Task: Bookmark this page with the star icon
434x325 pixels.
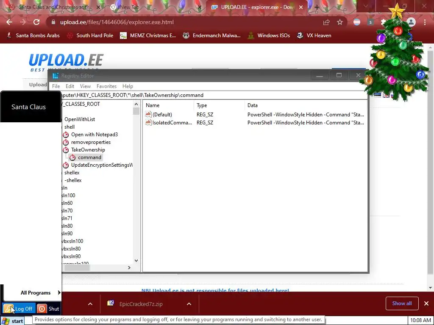Action: pyautogui.click(x=339, y=22)
